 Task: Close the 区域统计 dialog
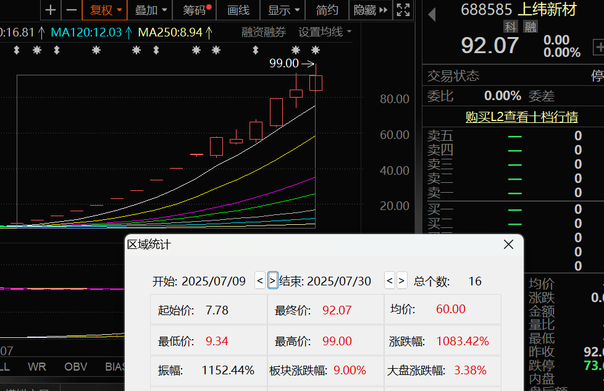click(508, 245)
